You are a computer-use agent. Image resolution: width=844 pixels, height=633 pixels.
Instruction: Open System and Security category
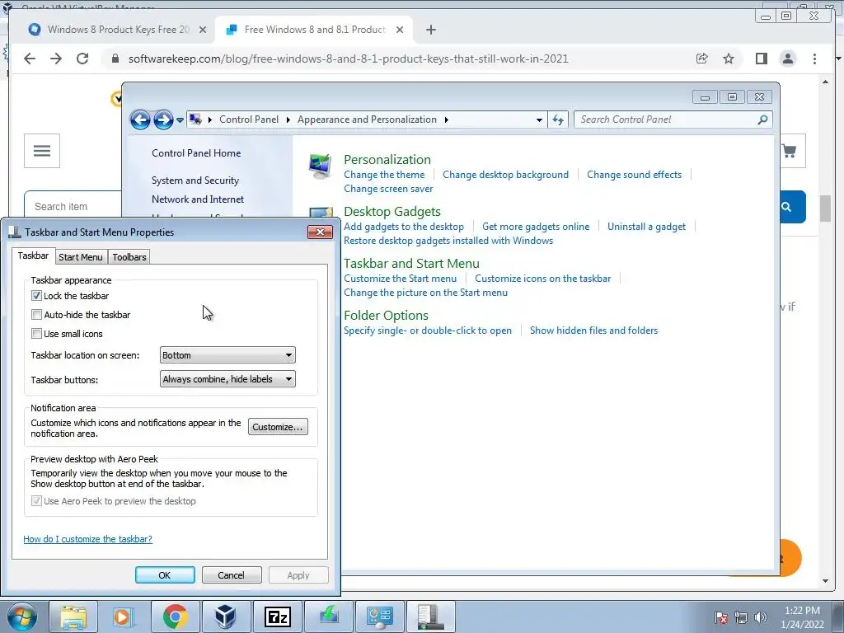click(195, 181)
